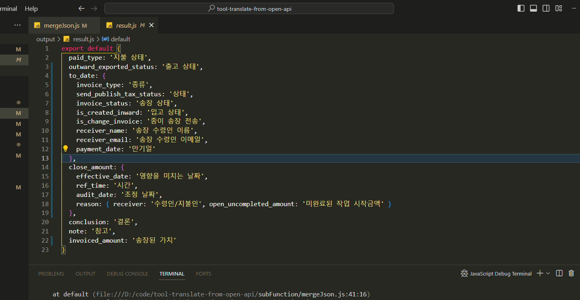Switch to the mergeJson.js tab
The height and width of the screenshot is (300, 580).
click(65, 25)
